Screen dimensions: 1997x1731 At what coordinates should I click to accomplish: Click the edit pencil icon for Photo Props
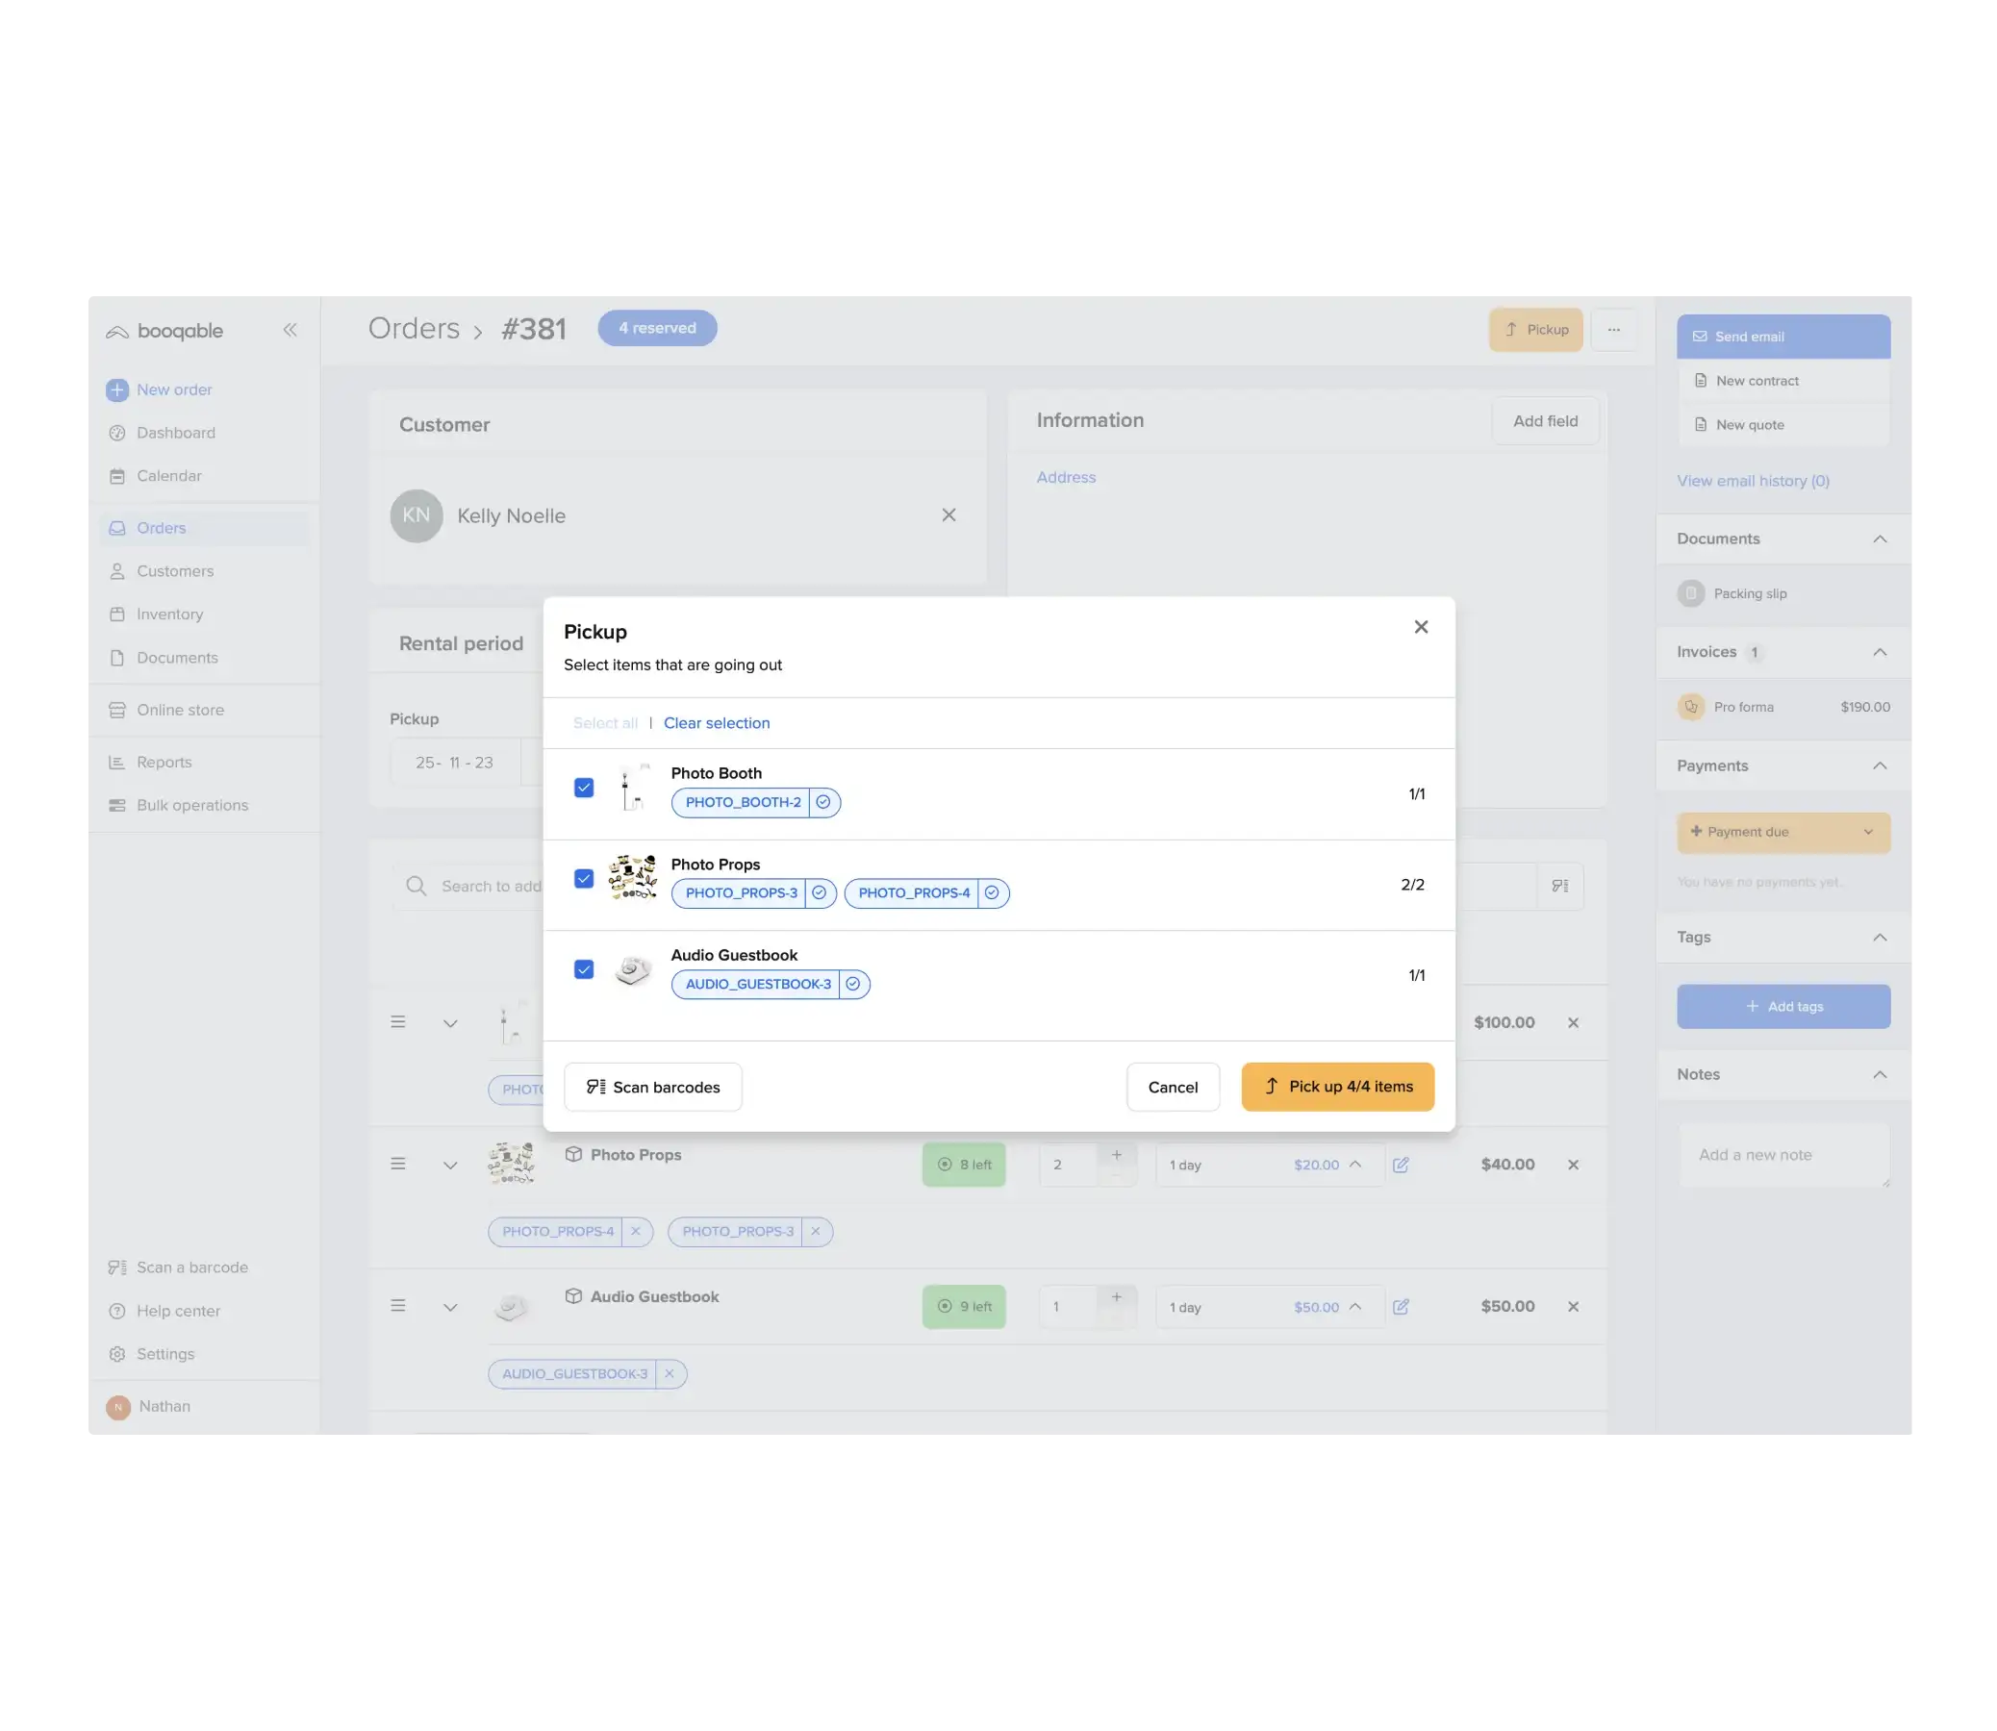pyautogui.click(x=1401, y=1165)
